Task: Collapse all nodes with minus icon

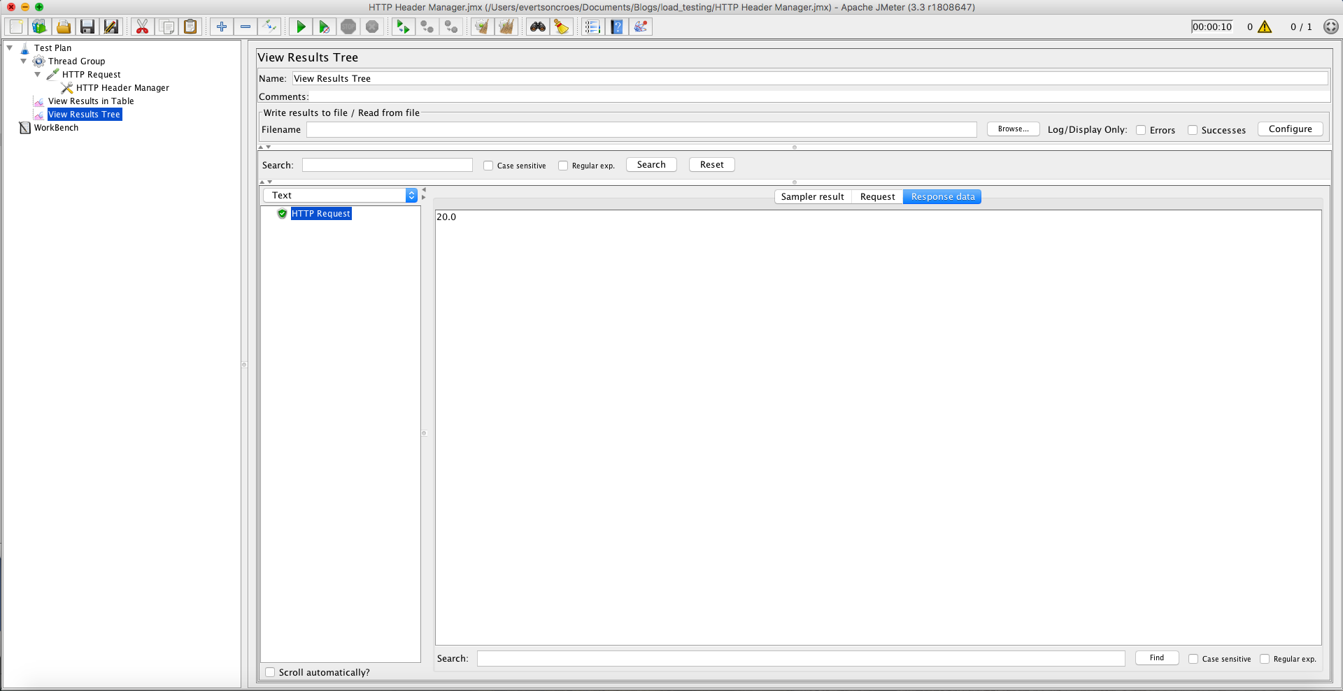Action: click(x=246, y=27)
